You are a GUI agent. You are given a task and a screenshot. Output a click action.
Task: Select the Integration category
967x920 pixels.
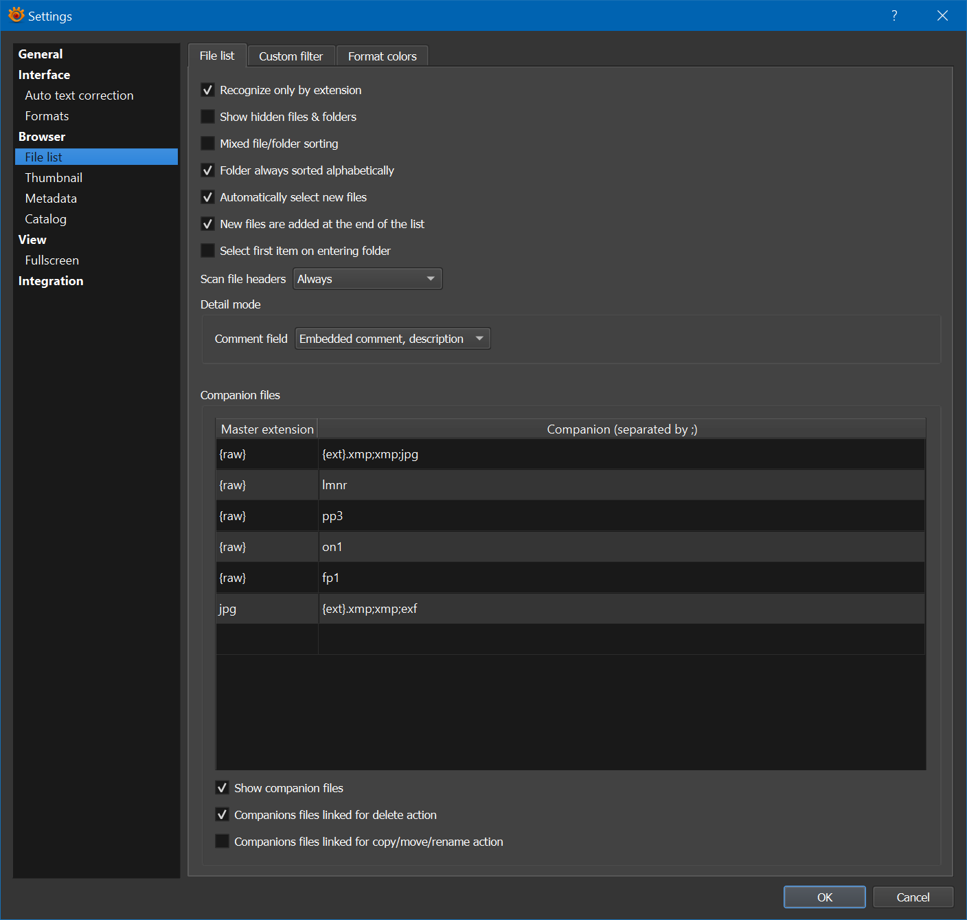click(51, 281)
